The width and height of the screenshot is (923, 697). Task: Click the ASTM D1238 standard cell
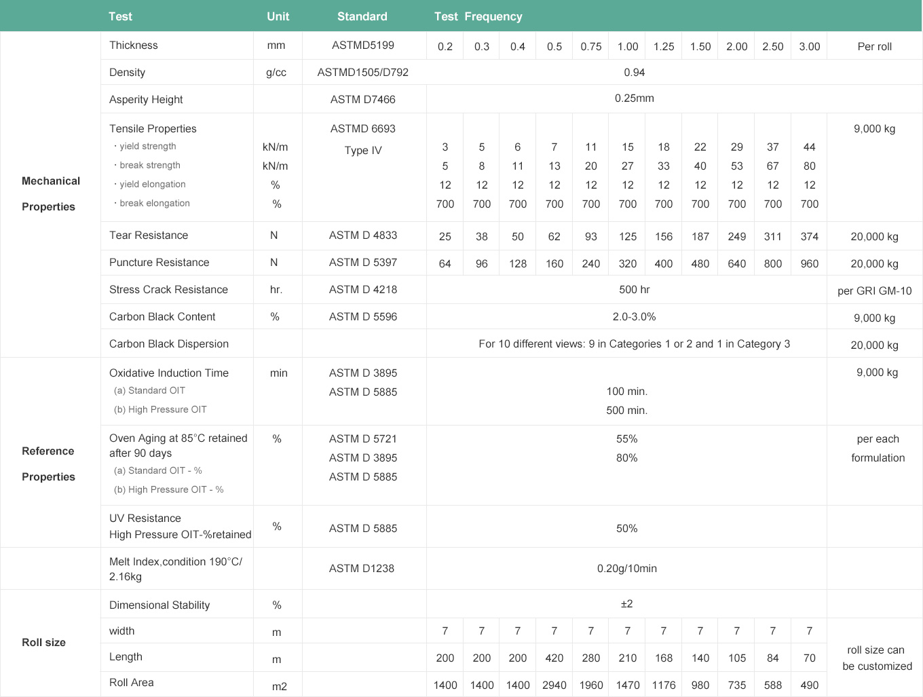pyautogui.click(x=362, y=568)
